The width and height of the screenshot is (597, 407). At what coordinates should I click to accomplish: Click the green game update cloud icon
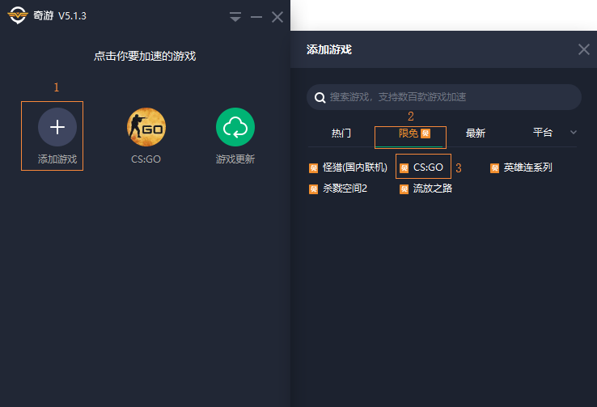235,127
